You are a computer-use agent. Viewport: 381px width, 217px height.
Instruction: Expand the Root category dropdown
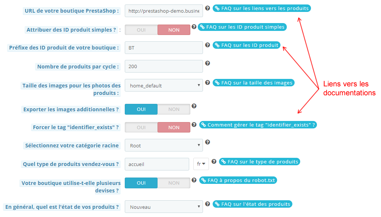[163, 145]
